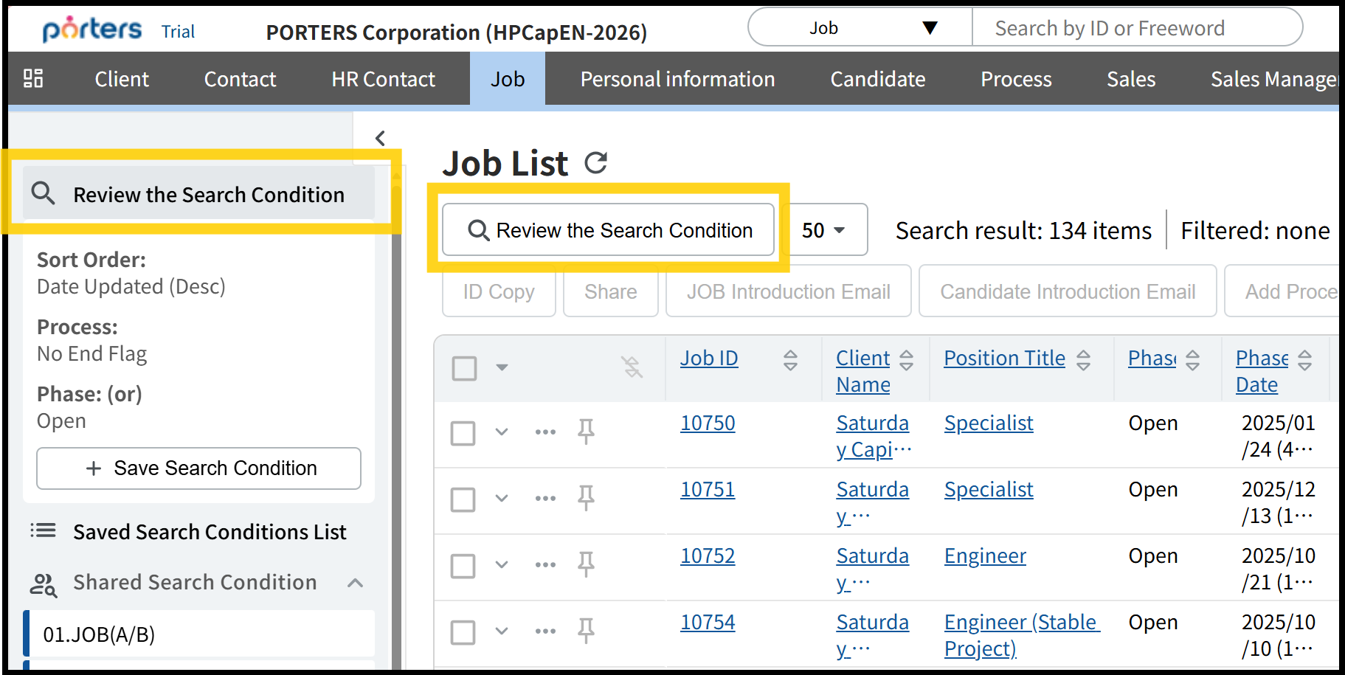Click Save Search Condition button
Image resolution: width=1345 pixels, height=675 pixels.
click(x=199, y=468)
